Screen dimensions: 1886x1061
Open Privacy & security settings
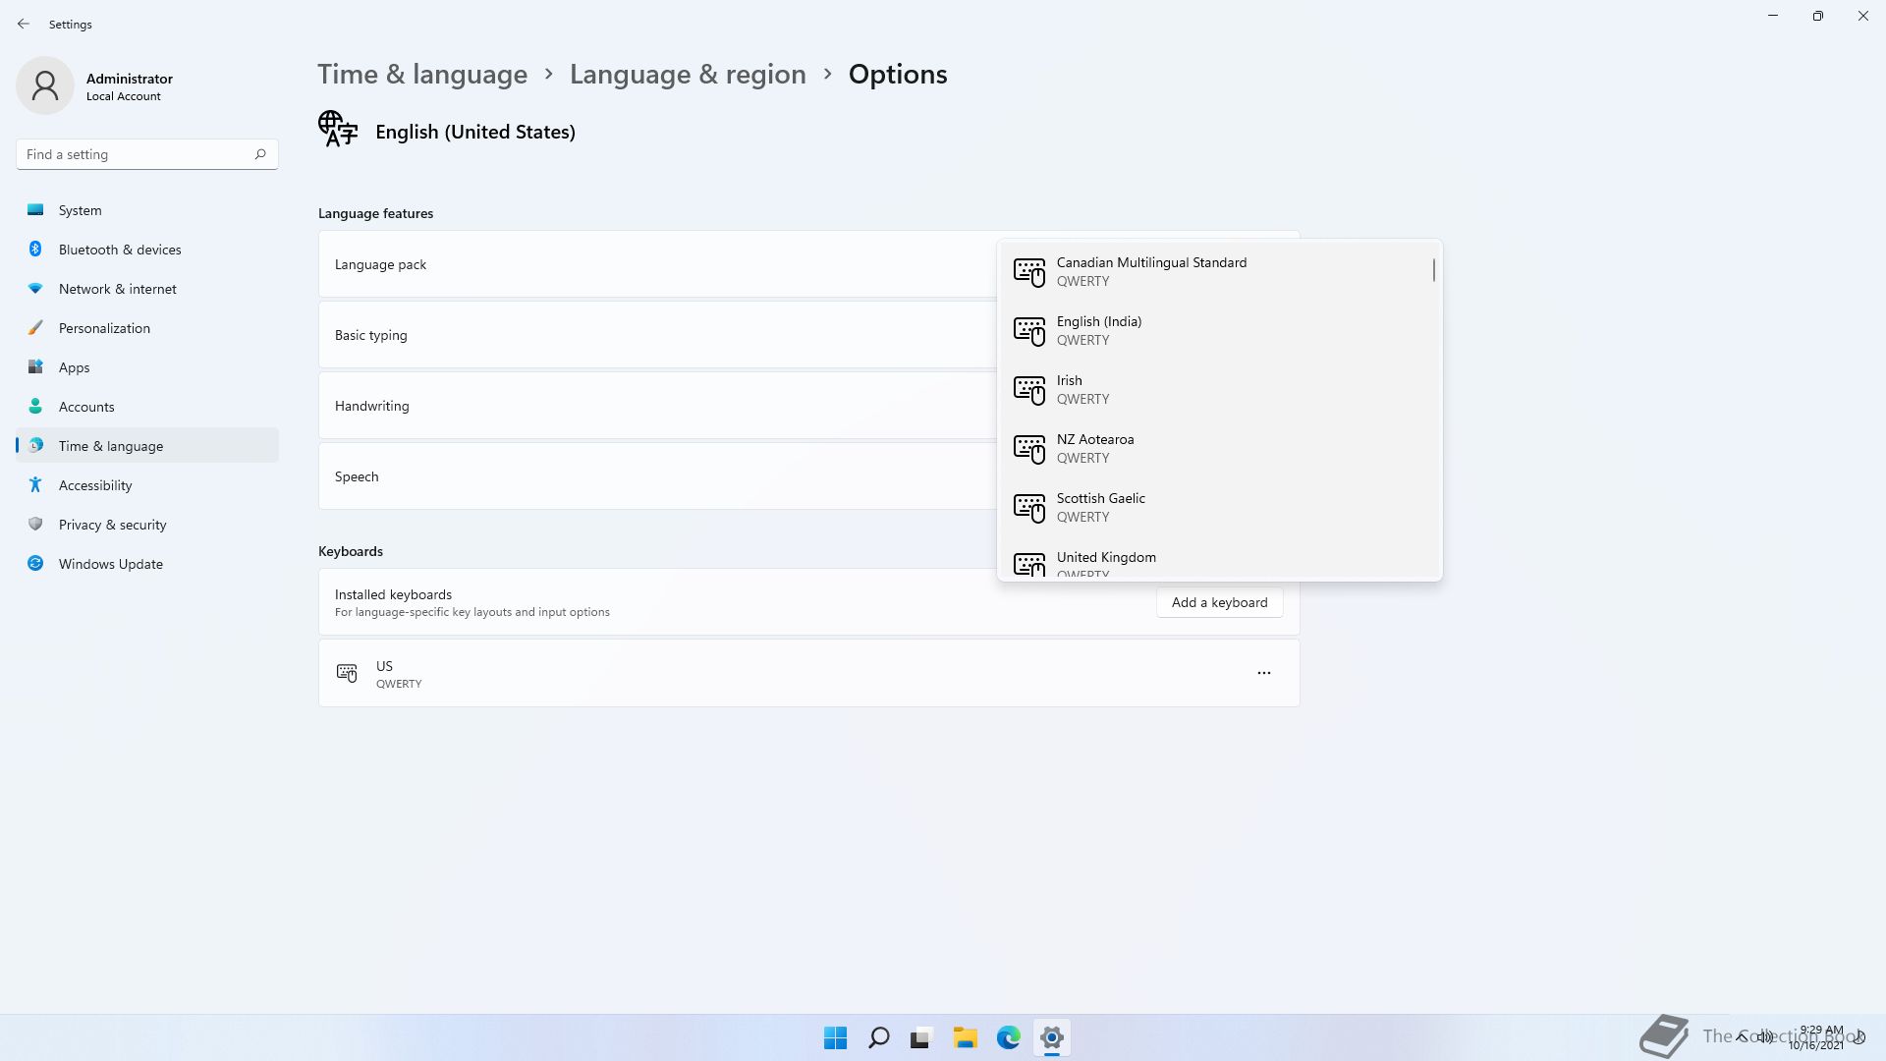[112, 525]
